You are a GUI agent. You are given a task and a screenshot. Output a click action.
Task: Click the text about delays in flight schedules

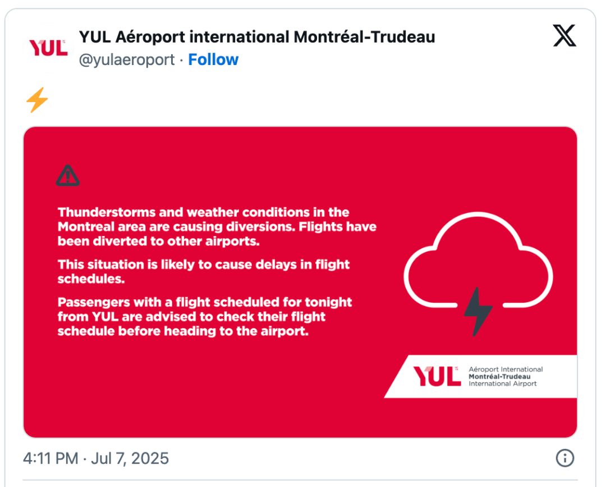203,271
